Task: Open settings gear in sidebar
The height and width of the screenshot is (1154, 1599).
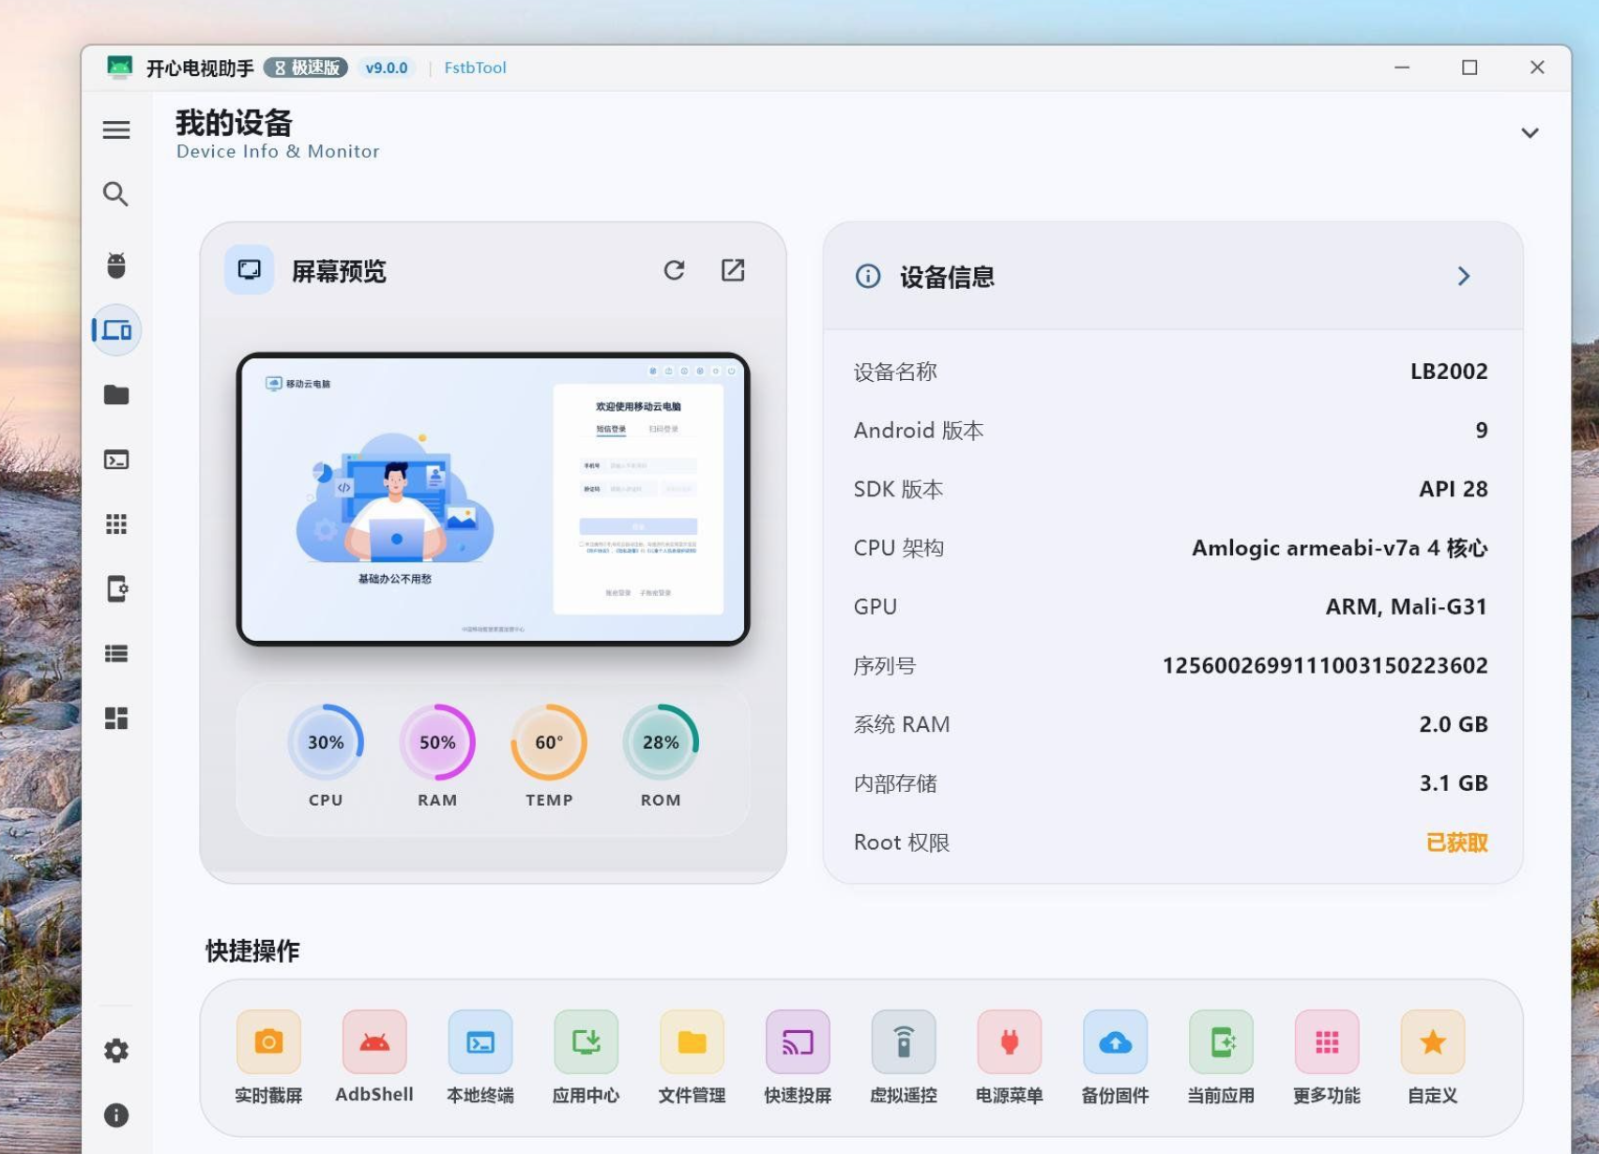Action: tap(116, 1051)
